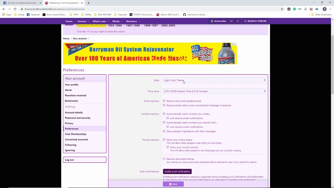The height and width of the screenshot is (188, 334).
Task: Uncheck Receive news and update emails
Action: 164,101
